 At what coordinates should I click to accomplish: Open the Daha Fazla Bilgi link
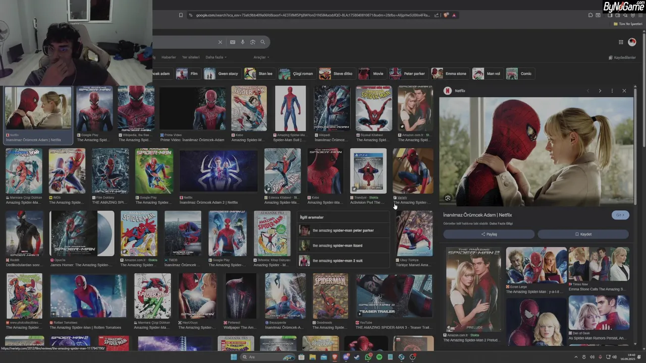tap(501, 223)
